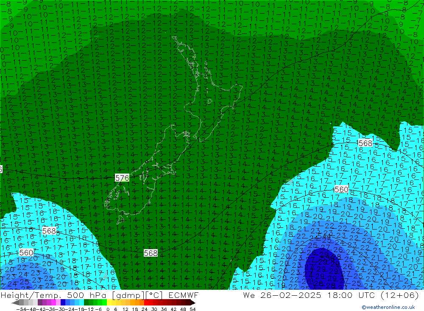Click the 568 label above the right-side 560 label

[x=365, y=143]
